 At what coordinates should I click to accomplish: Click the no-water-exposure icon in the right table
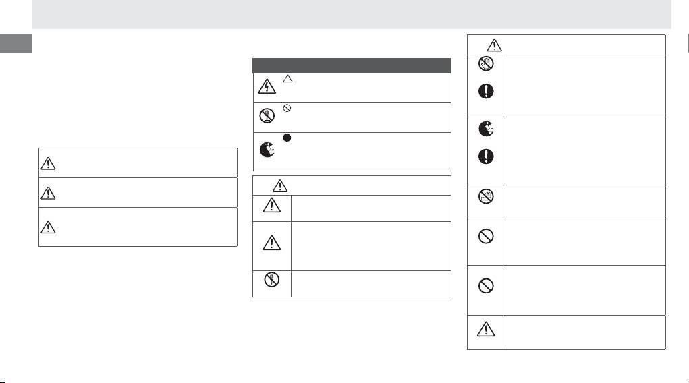click(486, 197)
